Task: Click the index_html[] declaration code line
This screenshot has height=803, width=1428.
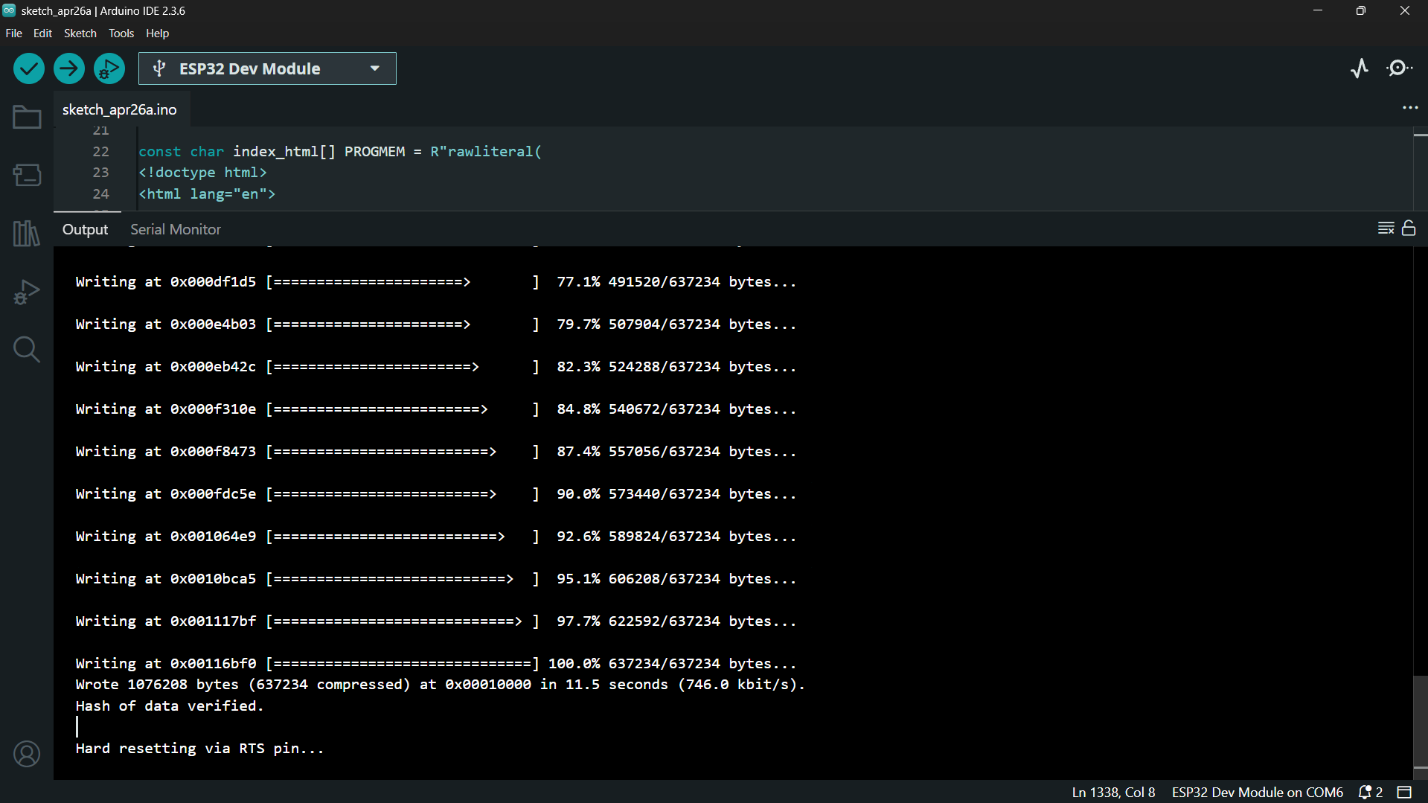Action: tap(340, 151)
